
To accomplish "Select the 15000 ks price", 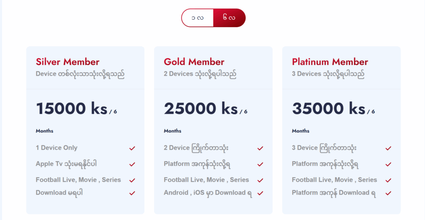I will (x=72, y=109).
